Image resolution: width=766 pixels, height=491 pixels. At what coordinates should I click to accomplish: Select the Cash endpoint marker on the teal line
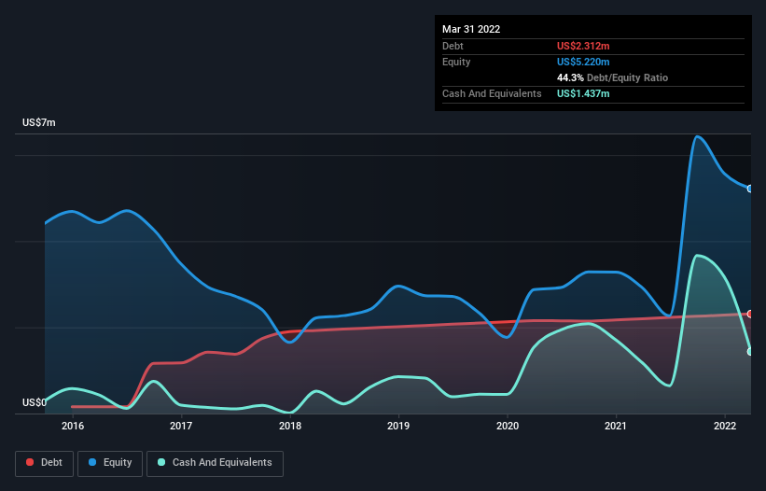(750, 351)
